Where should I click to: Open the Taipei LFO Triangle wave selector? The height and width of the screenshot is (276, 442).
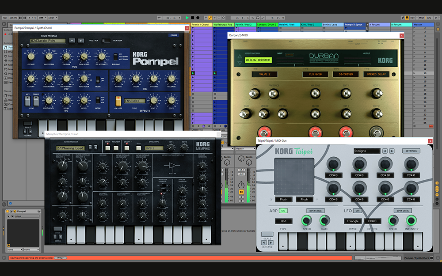[353, 221]
